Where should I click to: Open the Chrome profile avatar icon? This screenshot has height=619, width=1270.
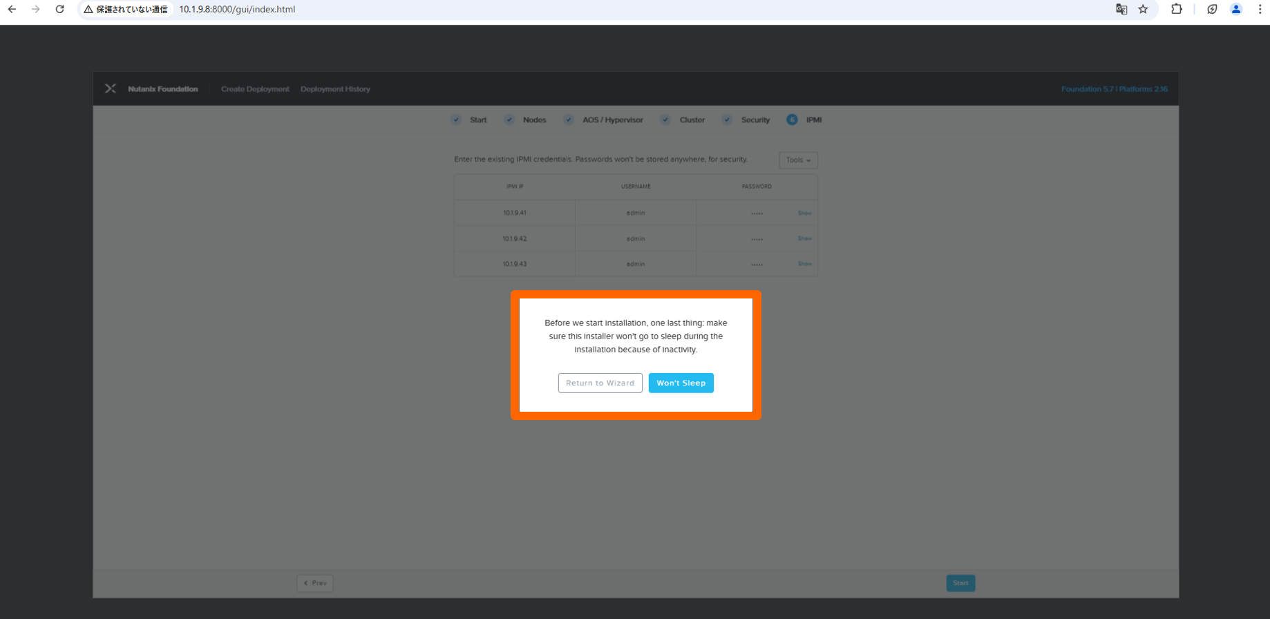coord(1236,9)
